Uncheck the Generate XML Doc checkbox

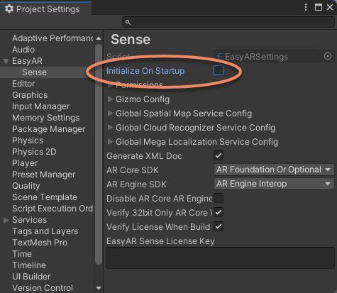[x=219, y=155]
